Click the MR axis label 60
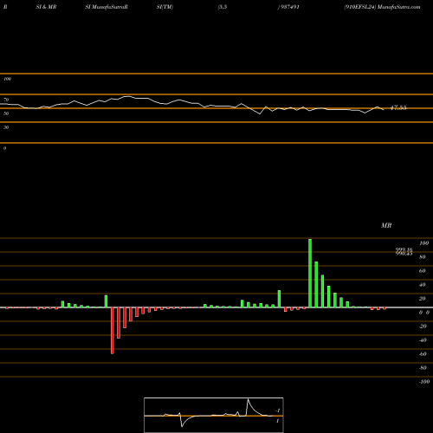This screenshot has width=433, height=433. click(423, 271)
